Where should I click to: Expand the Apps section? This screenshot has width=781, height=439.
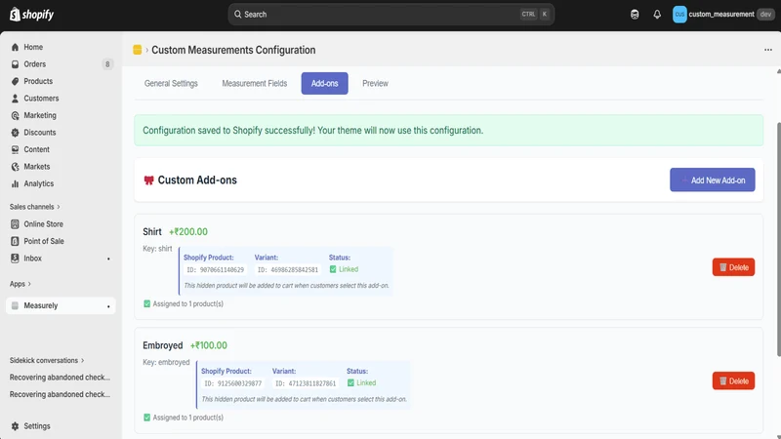(21, 284)
